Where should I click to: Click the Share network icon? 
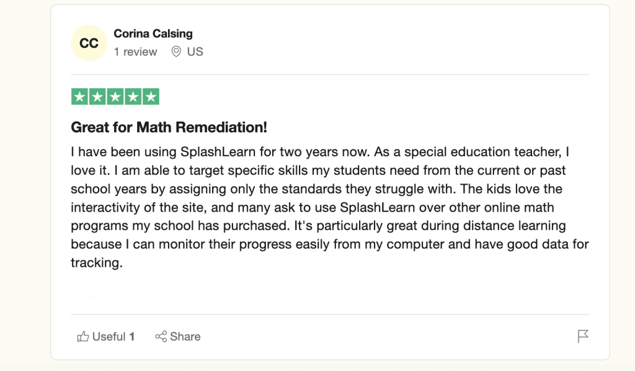tap(161, 337)
